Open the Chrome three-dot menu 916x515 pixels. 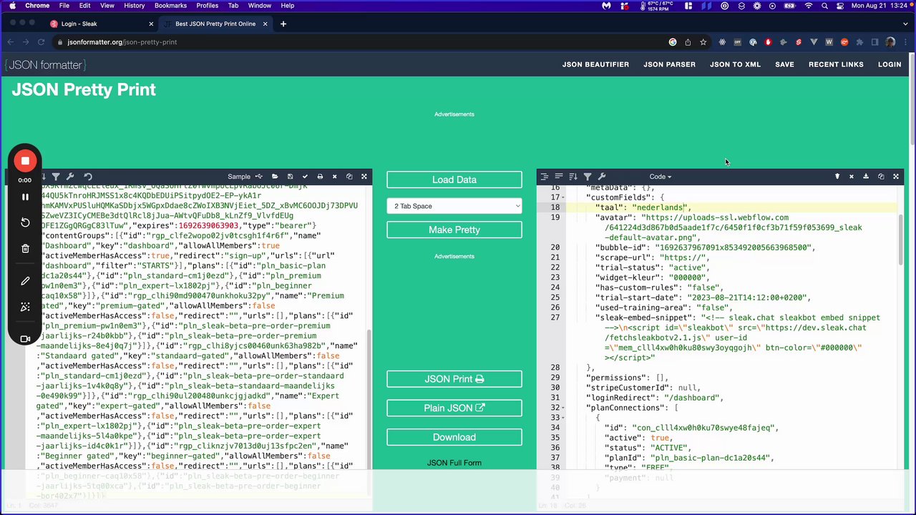click(x=905, y=42)
